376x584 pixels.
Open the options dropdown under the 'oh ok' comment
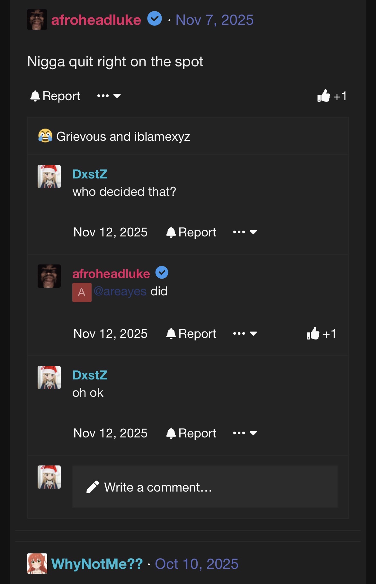[245, 433]
